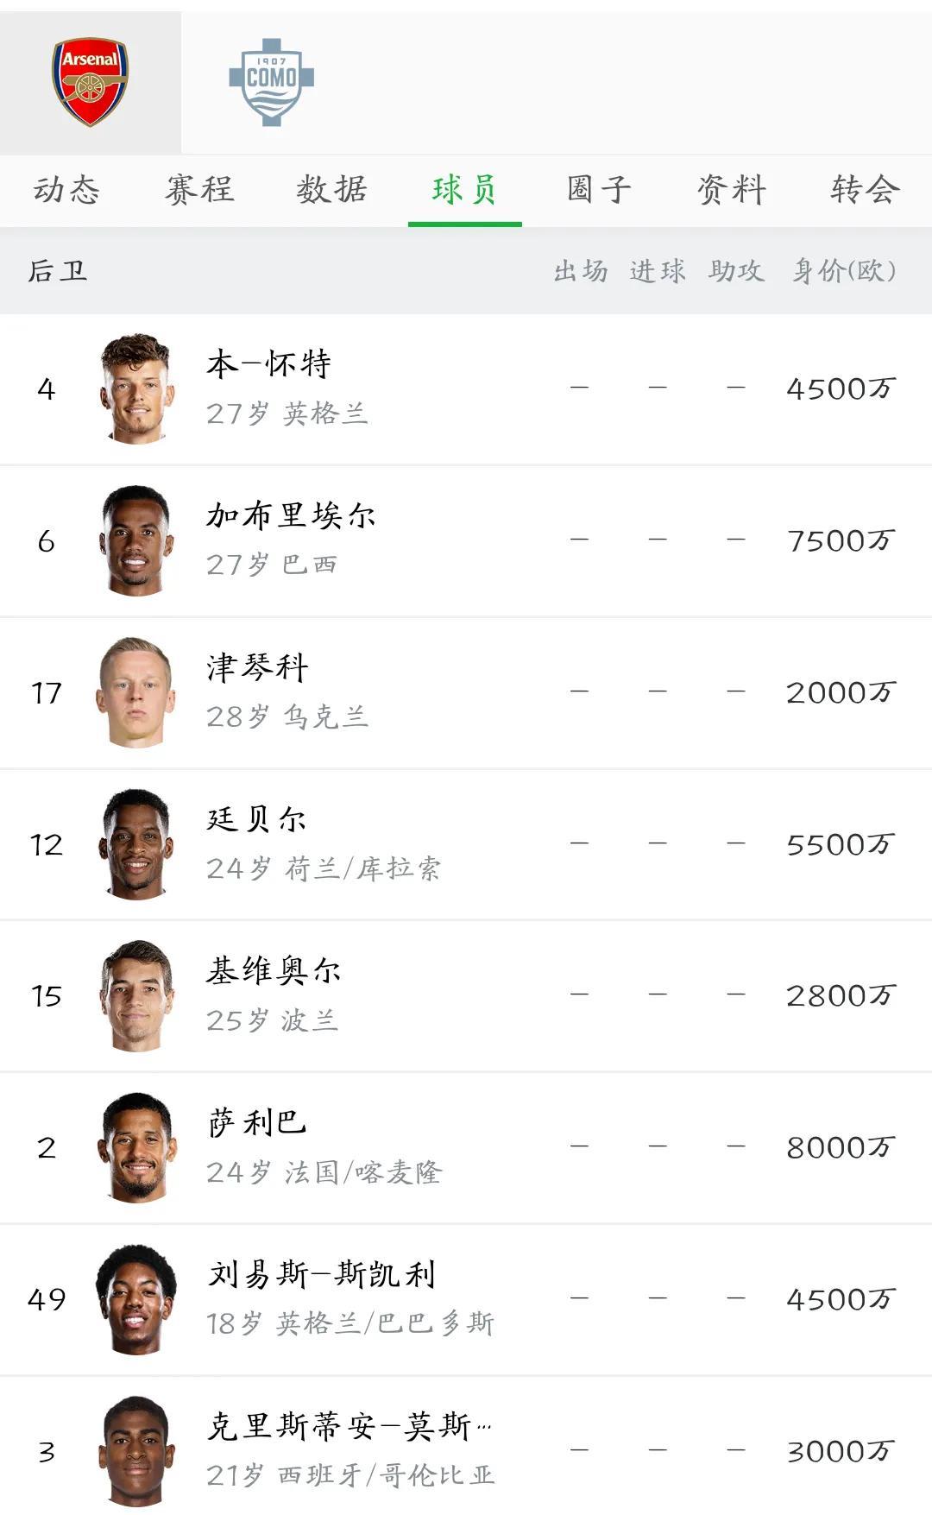View 津琴科 player avatar

[x=136, y=692]
